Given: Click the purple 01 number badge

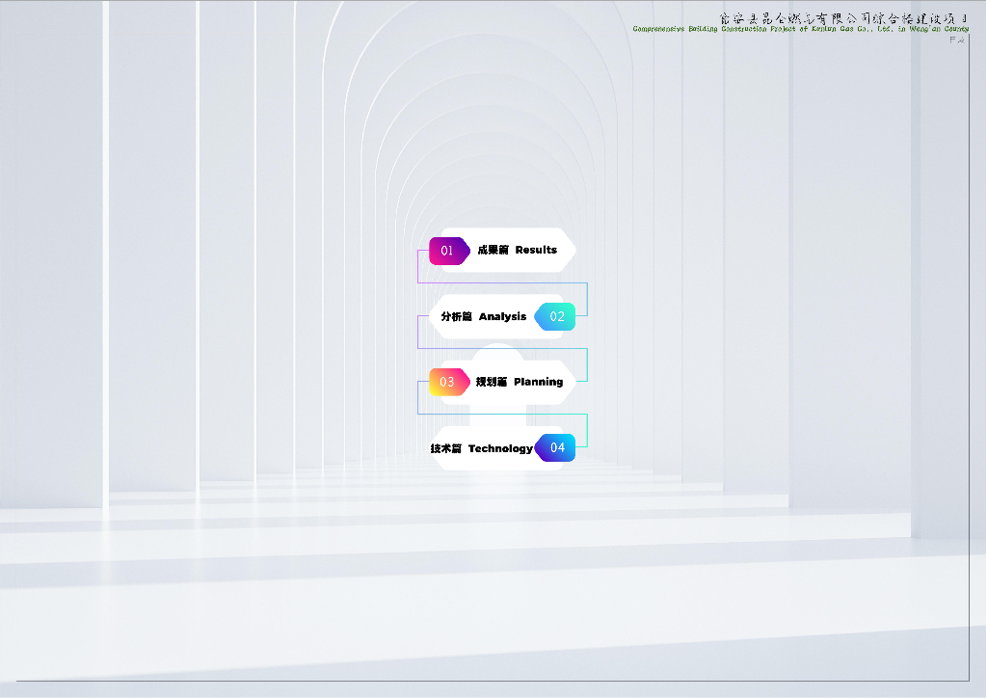Looking at the screenshot, I should (x=448, y=251).
